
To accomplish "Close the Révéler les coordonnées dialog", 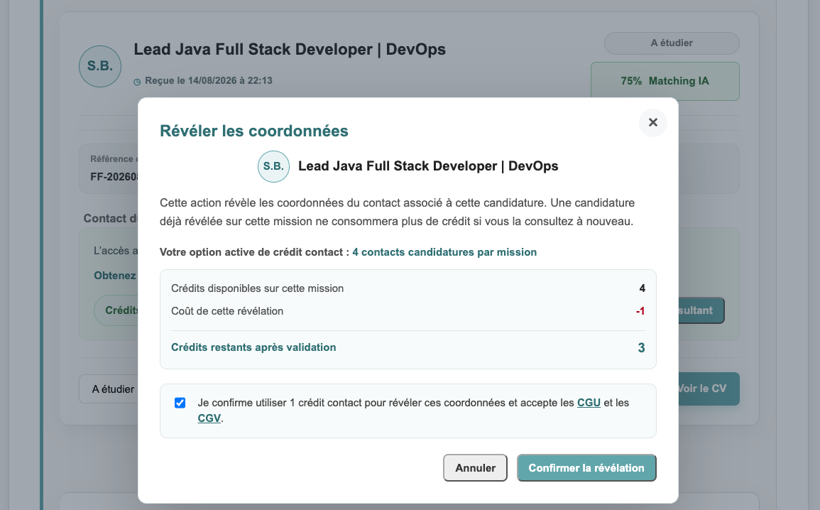I will click(x=652, y=122).
